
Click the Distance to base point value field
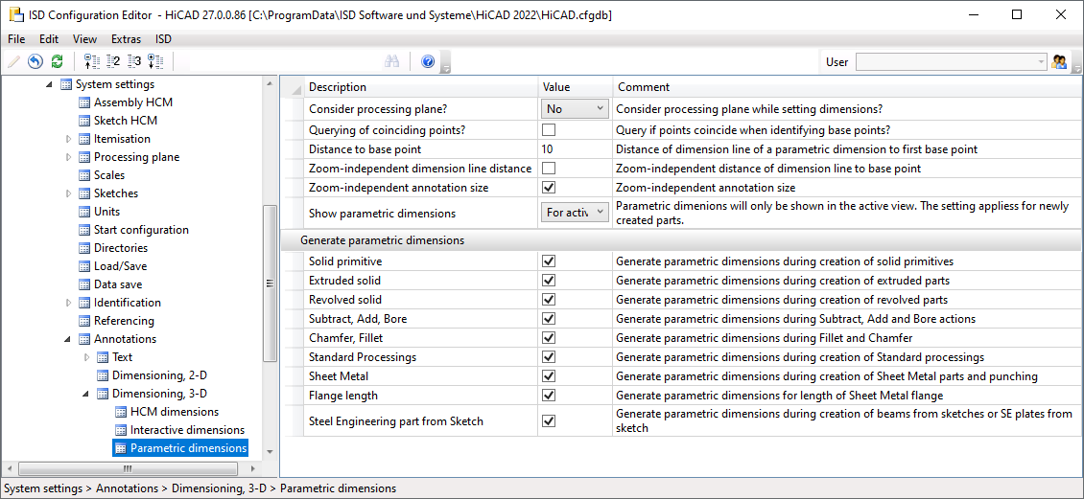[x=574, y=149]
